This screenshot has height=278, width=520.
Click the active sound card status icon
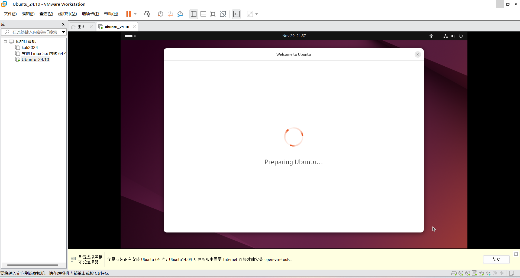(488, 273)
